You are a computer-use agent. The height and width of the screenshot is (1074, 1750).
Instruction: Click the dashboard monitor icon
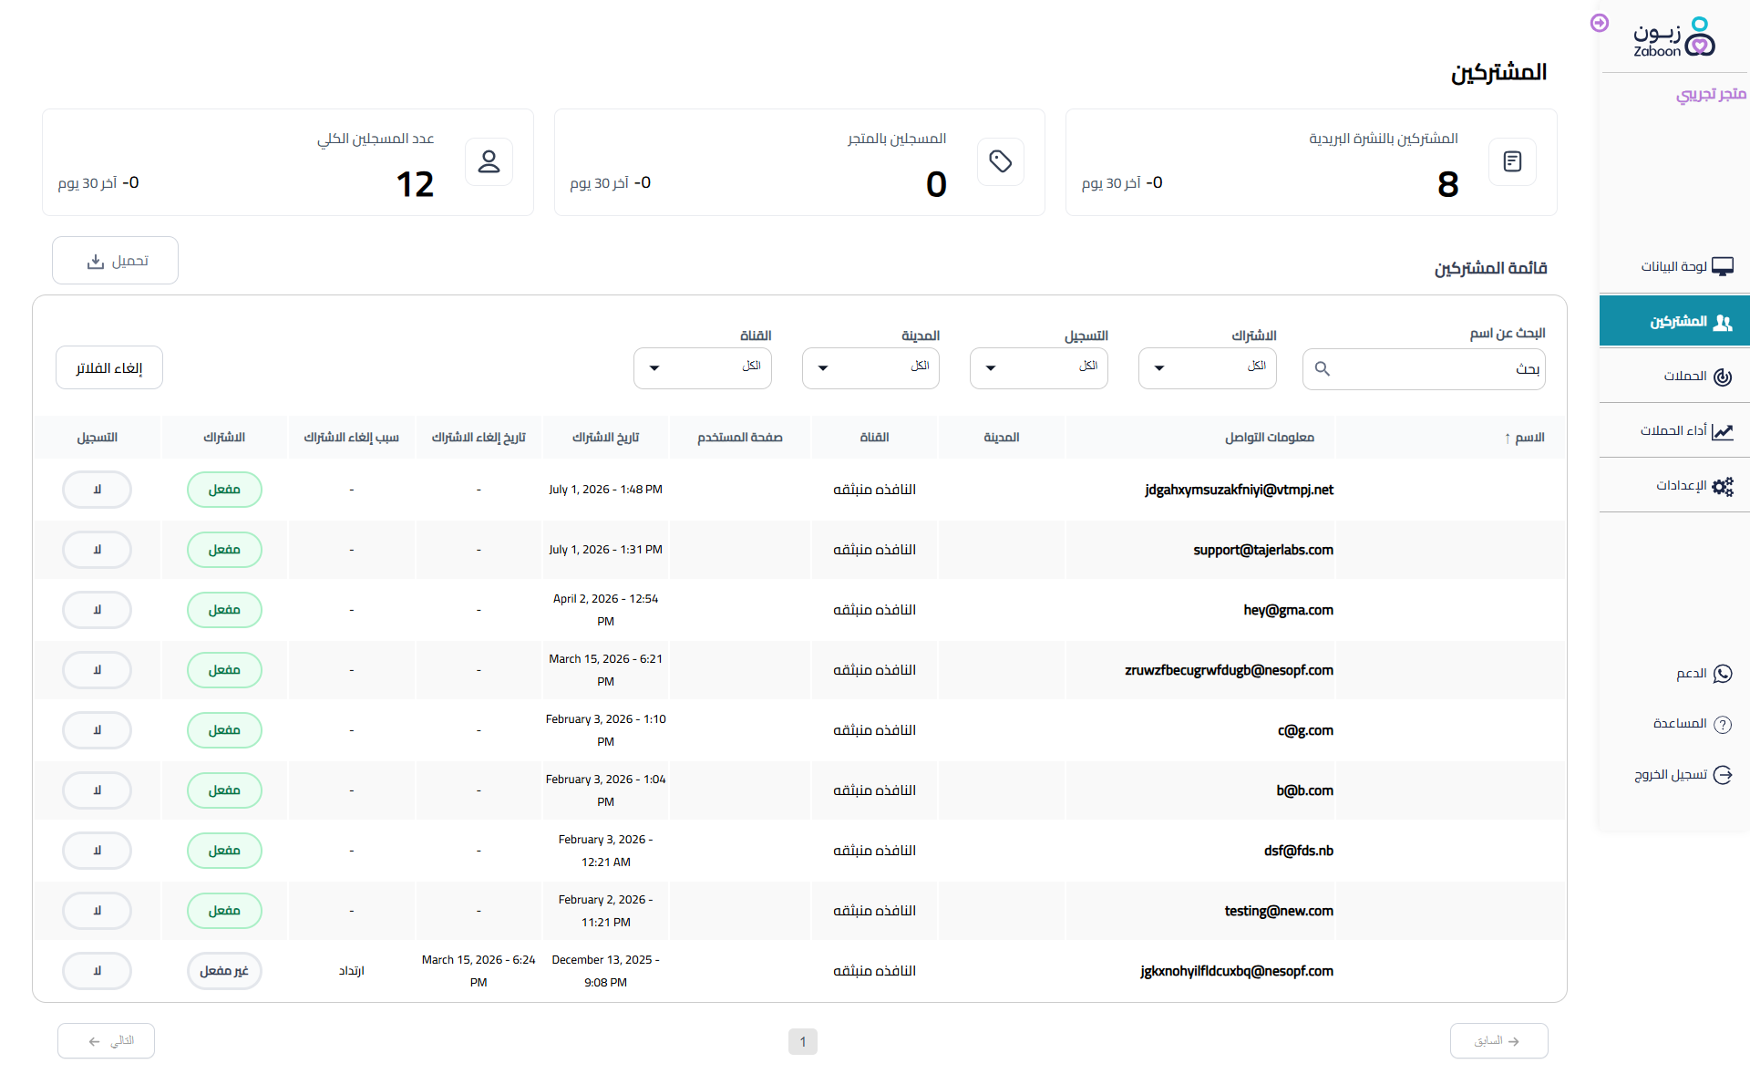point(1723,266)
